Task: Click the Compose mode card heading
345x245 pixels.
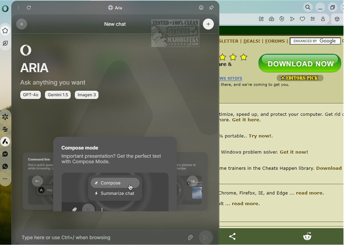Action: (80, 148)
